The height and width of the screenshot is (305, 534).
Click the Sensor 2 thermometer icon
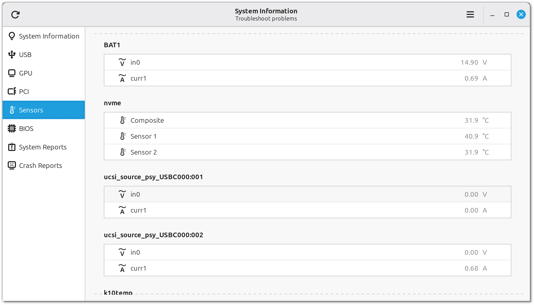pyautogui.click(x=123, y=152)
